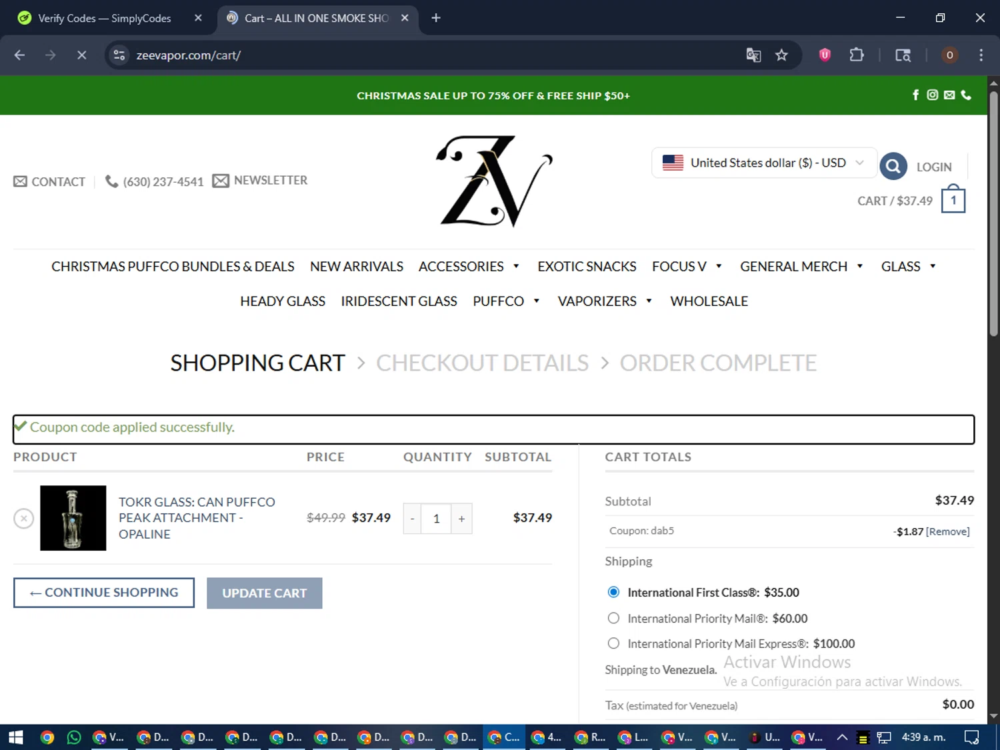Click the email envelope icon in green banner
The width and height of the screenshot is (1000, 750).
pos(949,95)
